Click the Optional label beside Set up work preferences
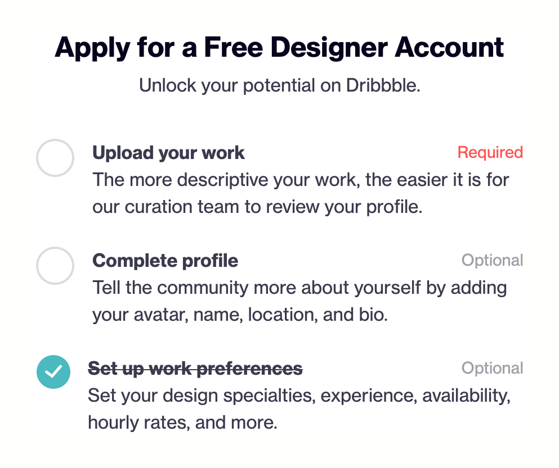The height and width of the screenshot is (468, 559). click(x=492, y=368)
